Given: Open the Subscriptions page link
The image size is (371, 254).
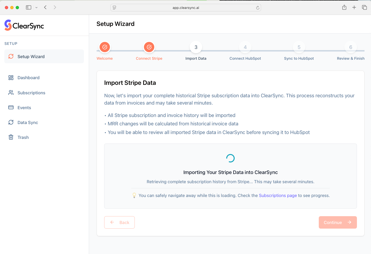Looking at the screenshot, I should pyautogui.click(x=278, y=195).
